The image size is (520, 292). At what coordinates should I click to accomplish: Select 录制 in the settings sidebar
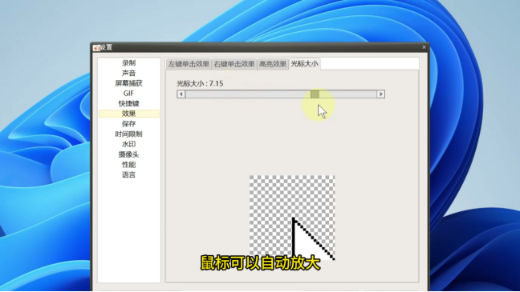tap(128, 63)
